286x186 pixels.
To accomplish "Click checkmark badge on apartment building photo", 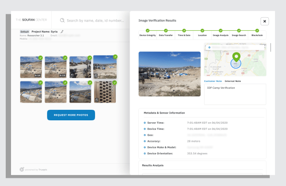I will click(115, 83).
